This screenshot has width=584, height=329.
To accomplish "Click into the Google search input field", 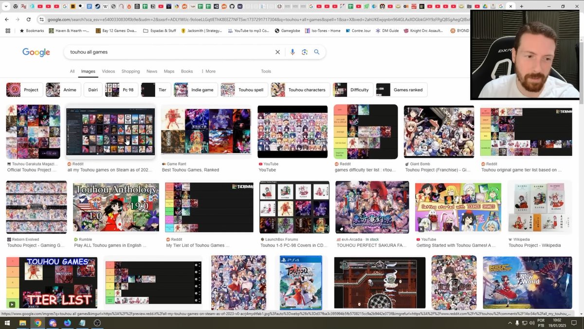I will (170, 52).
